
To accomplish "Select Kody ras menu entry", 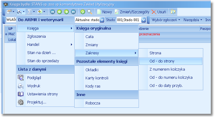I will click(107, 86).
